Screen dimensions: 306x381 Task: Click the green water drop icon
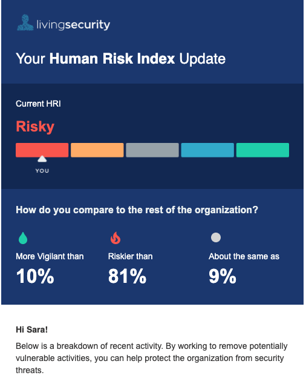(23, 237)
